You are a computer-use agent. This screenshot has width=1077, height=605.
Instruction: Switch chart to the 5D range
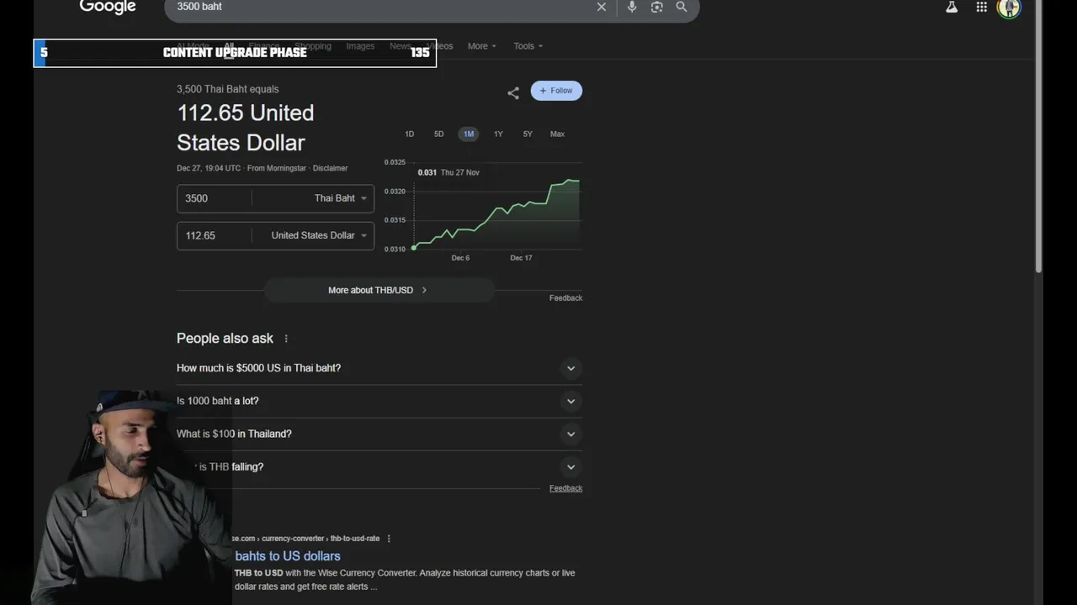click(x=438, y=134)
